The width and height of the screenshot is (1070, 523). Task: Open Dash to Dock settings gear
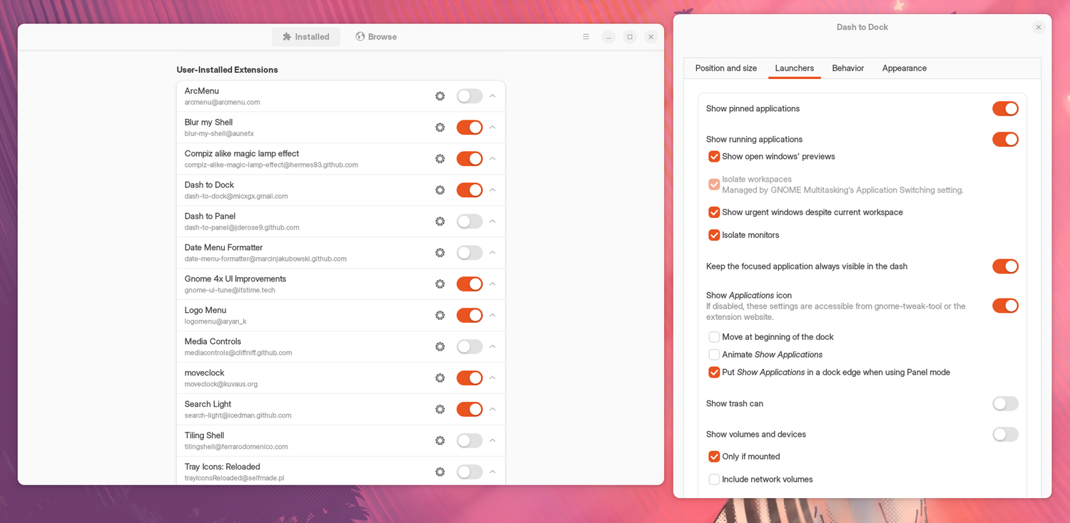pos(440,190)
